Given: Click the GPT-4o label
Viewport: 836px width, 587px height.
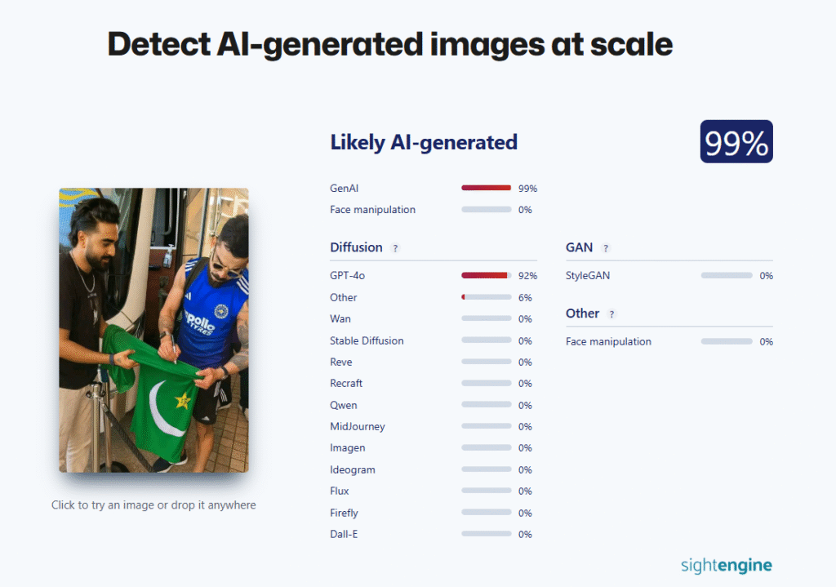Looking at the screenshot, I should pos(347,276).
